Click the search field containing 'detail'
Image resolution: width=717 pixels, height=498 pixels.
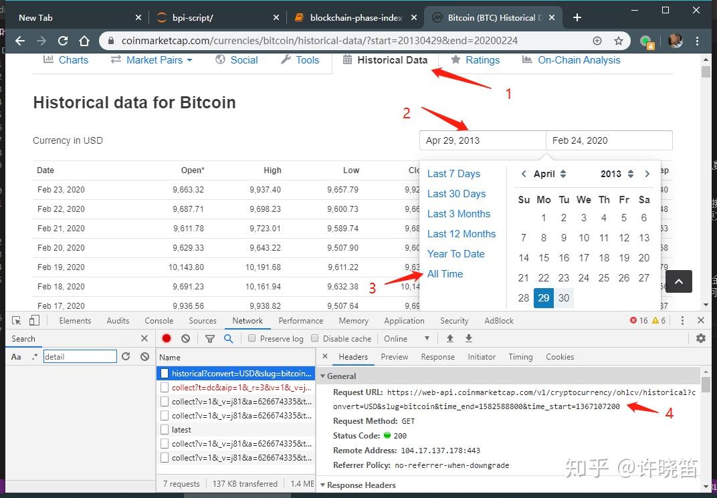tap(80, 356)
